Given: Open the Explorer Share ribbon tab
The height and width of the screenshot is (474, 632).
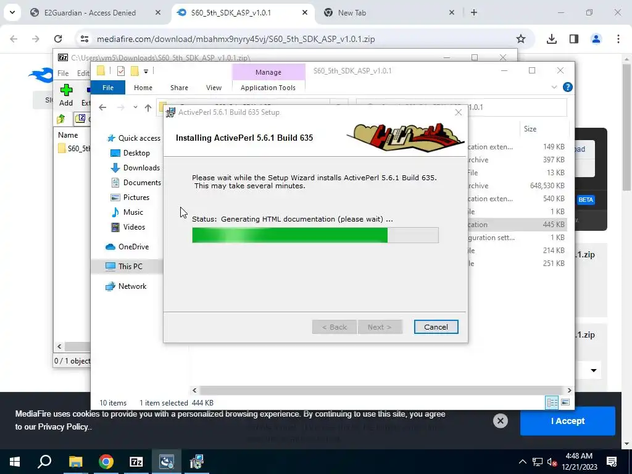Looking at the screenshot, I should pyautogui.click(x=179, y=88).
